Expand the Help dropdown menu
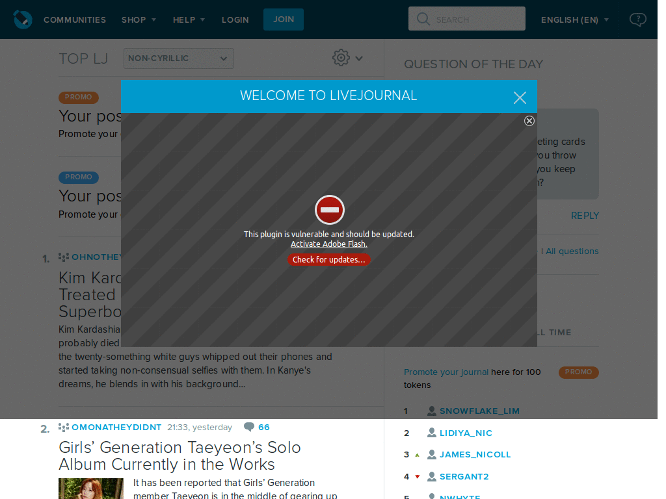Screen dimensions: 666x499 [189, 20]
